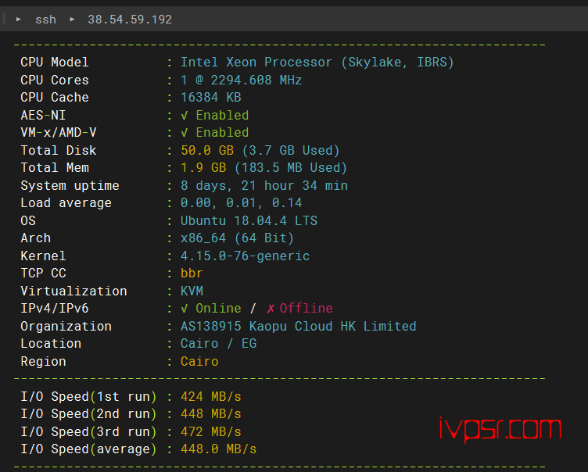
Task: Click the 3rd run I/O speed 472 MB/s
Action: pyautogui.click(x=211, y=431)
